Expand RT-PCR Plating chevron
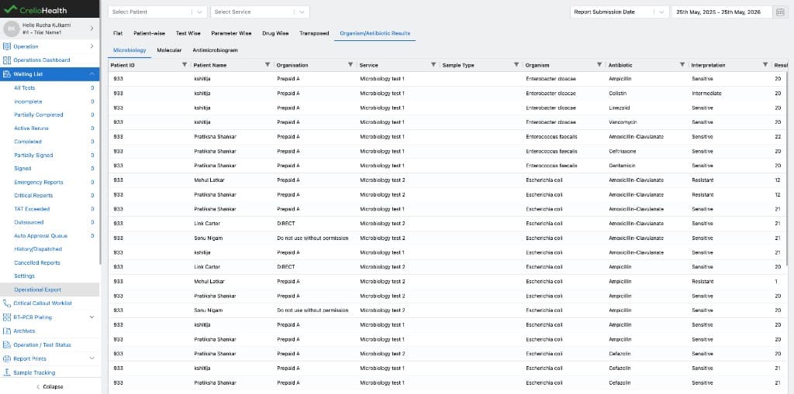The image size is (794, 394). (91, 317)
